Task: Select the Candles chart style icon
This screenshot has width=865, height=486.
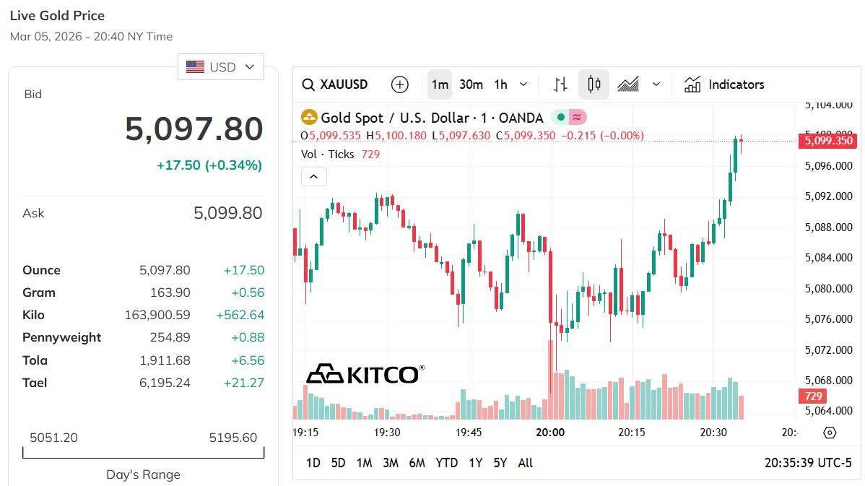Action: point(594,84)
